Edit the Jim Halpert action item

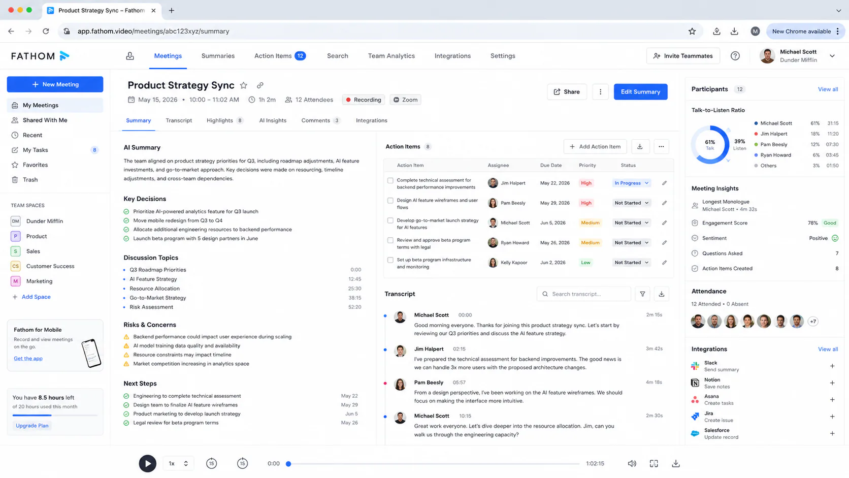(x=664, y=183)
